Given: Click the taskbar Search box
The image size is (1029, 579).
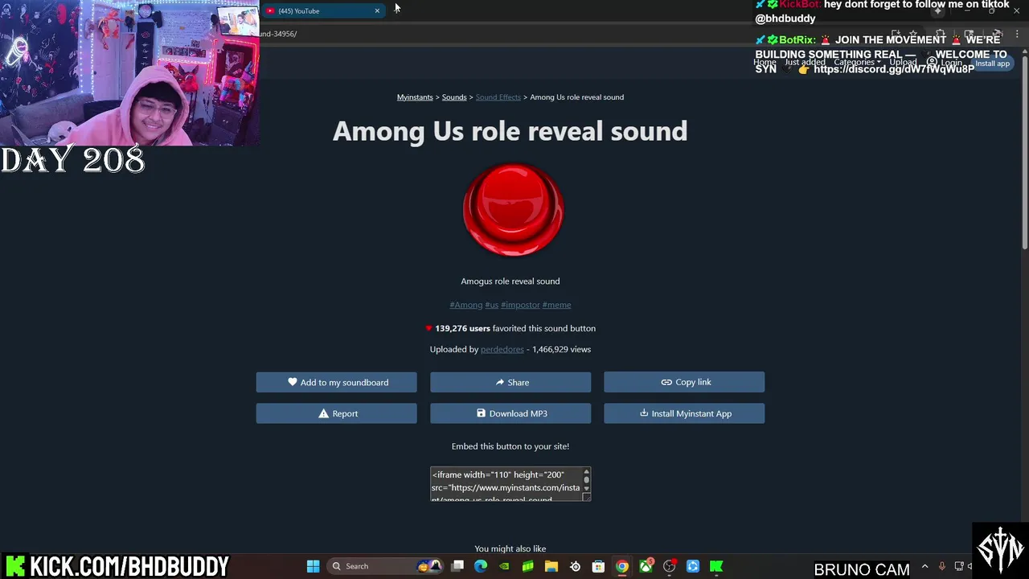Looking at the screenshot, I should click(x=386, y=566).
